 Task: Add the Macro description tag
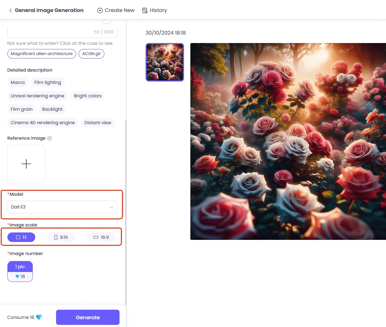click(18, 82)
